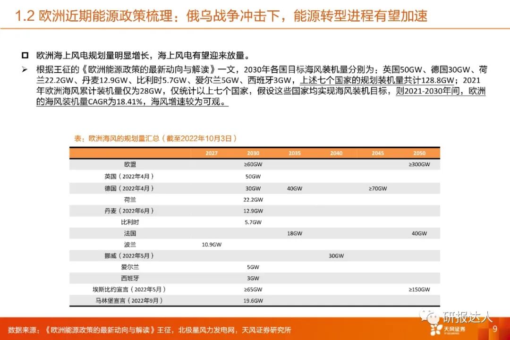Select the 2045 column header
Viewport: 510px width, 340px height.
pos(378,153)
